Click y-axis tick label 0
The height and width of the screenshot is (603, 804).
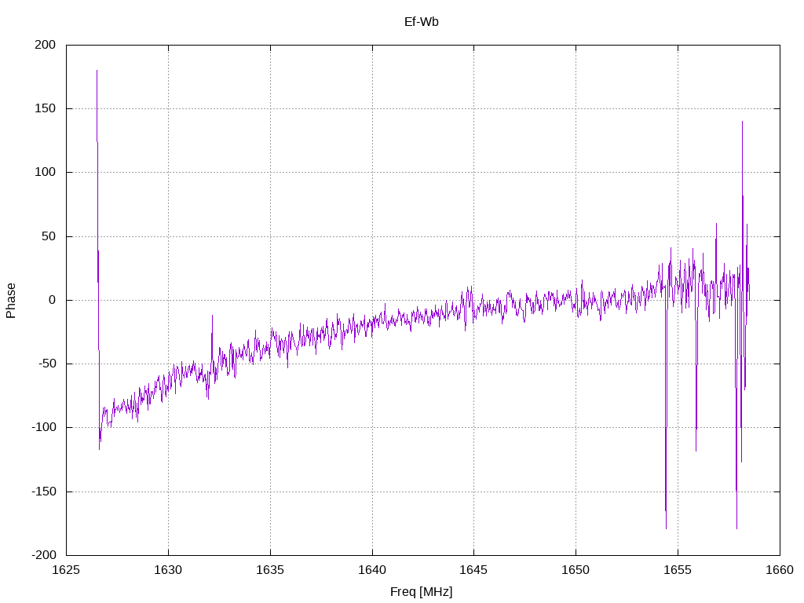[52, 300]
